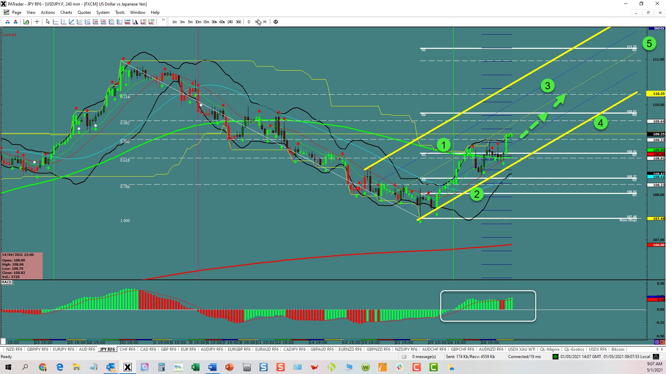Click the MACD indicator label
Image resolution: width=666 pixels, height=374 pixels.
click(7, 282)
